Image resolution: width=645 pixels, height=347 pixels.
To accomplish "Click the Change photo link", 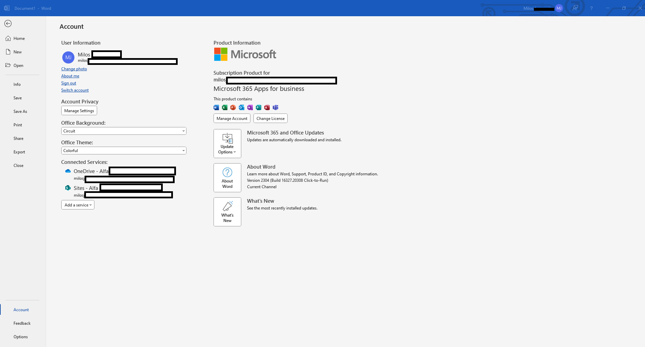I will (x=74, y=69).
